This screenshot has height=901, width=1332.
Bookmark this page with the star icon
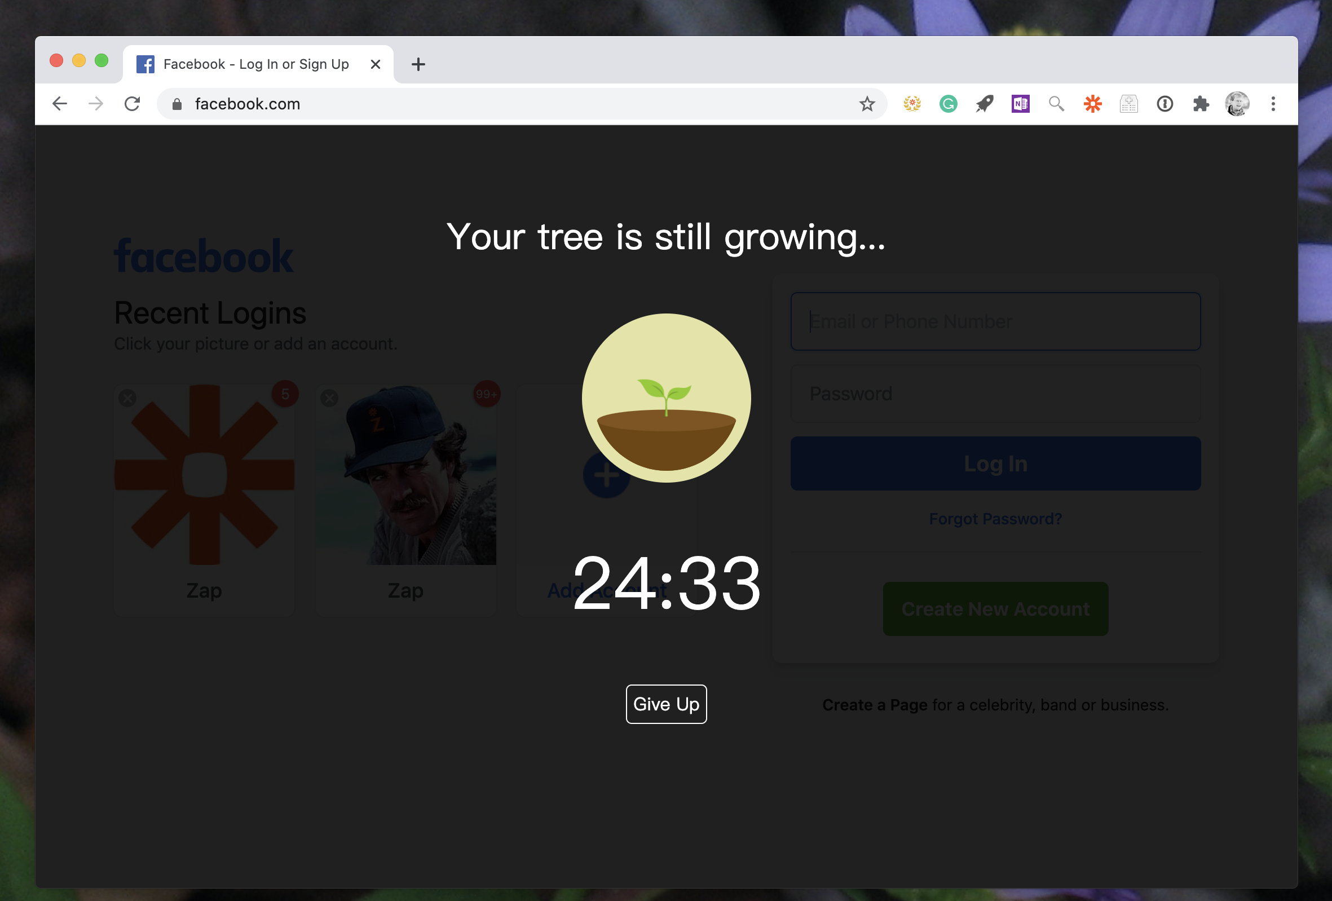click(x=867, y=104)
